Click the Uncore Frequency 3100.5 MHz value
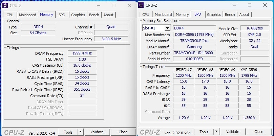 [x=111, y=39]
